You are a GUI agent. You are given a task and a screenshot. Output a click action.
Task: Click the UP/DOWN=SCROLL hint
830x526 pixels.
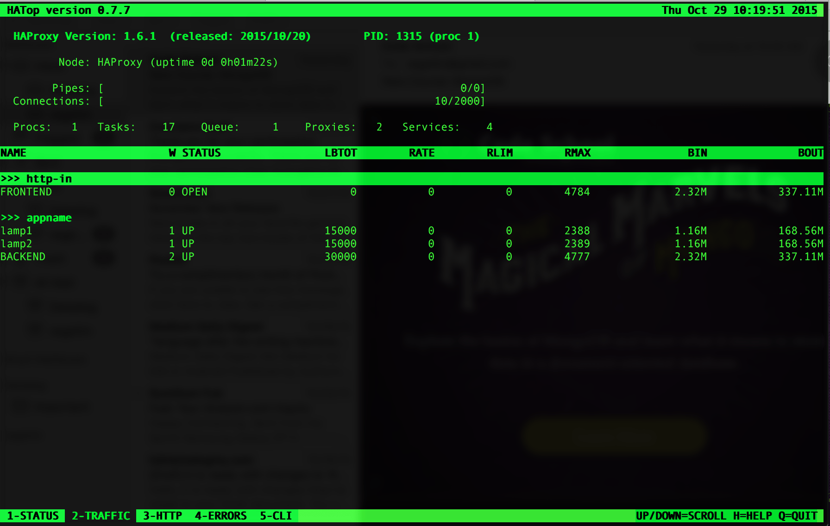(x=680, y=515)
